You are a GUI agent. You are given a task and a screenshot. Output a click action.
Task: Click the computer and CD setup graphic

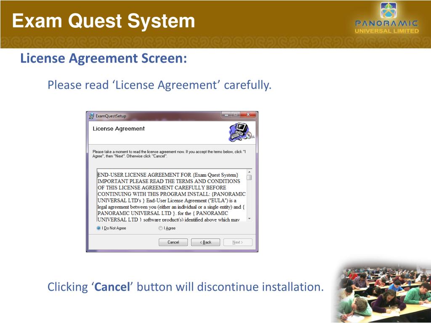point(242,132)
